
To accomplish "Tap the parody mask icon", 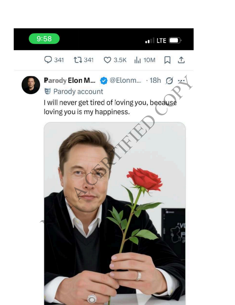I will tap(47, 91).
